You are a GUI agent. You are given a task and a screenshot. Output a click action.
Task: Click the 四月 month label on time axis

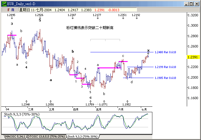tap(76, 110)
